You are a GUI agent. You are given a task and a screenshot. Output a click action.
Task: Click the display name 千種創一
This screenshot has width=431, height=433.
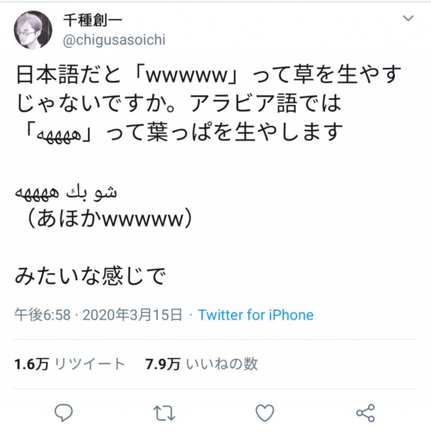(93, 20)
